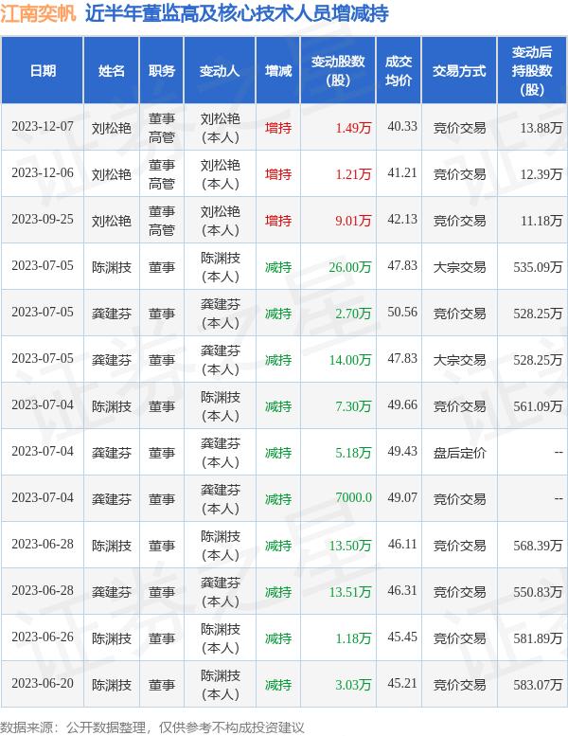
Task: Select the 变动股数(股) column header
Action: tap(338, 71)
